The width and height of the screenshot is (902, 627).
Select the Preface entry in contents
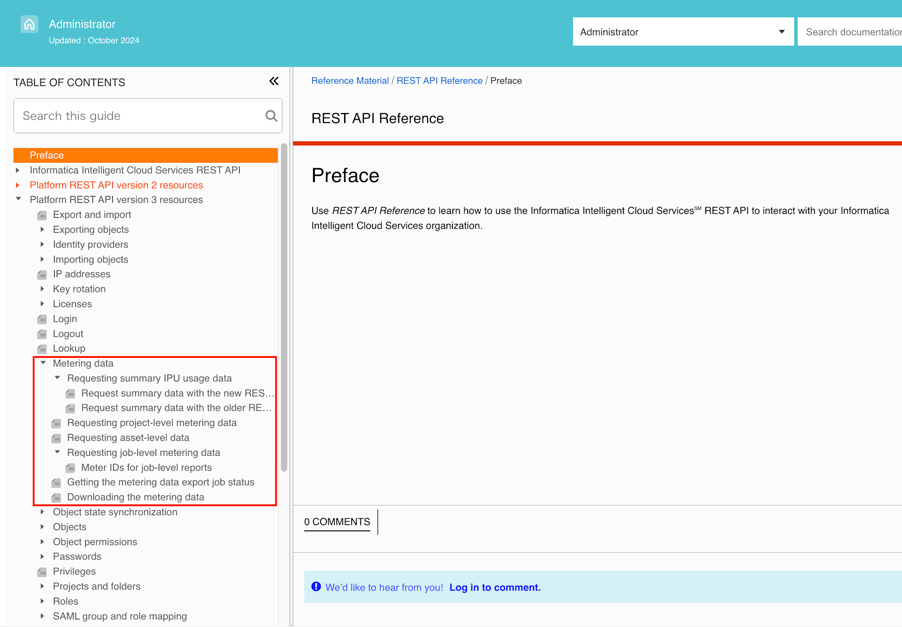click(x=146, y=155)
